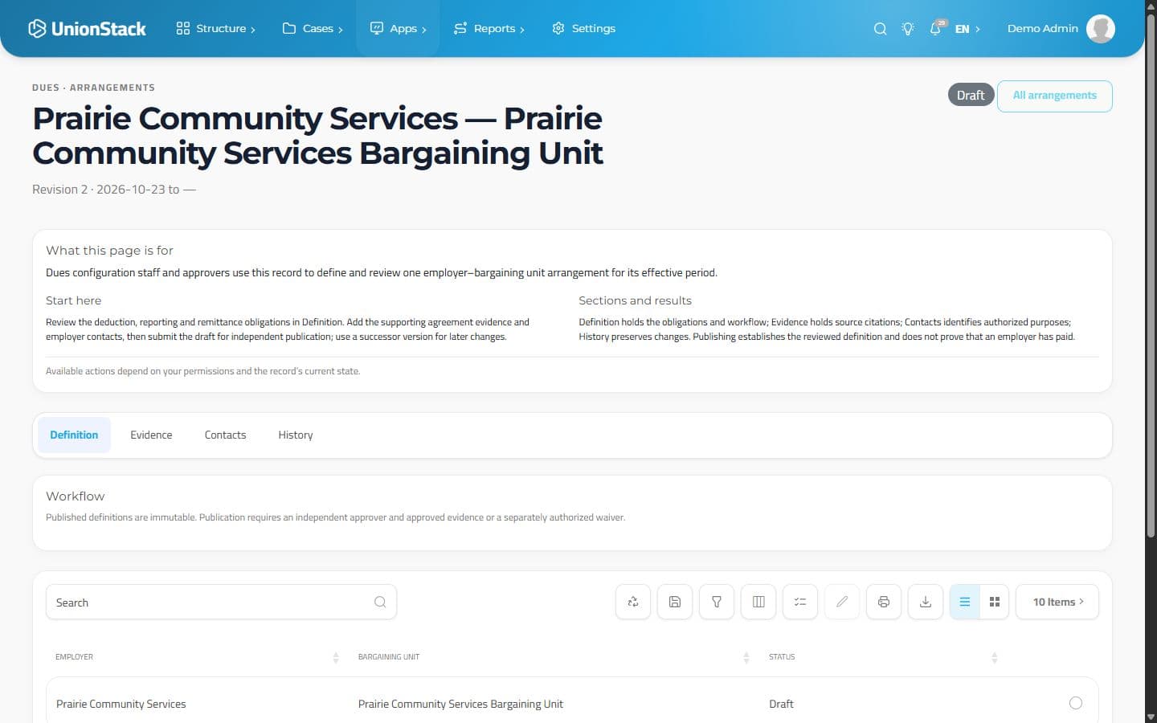Click the Settings gear icon
Screen dimensions: 1157x723
pyautogui.click(x=558, y=28)
